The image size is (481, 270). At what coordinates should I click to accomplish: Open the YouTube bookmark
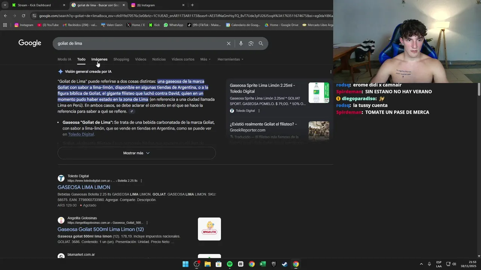[48, 25]
